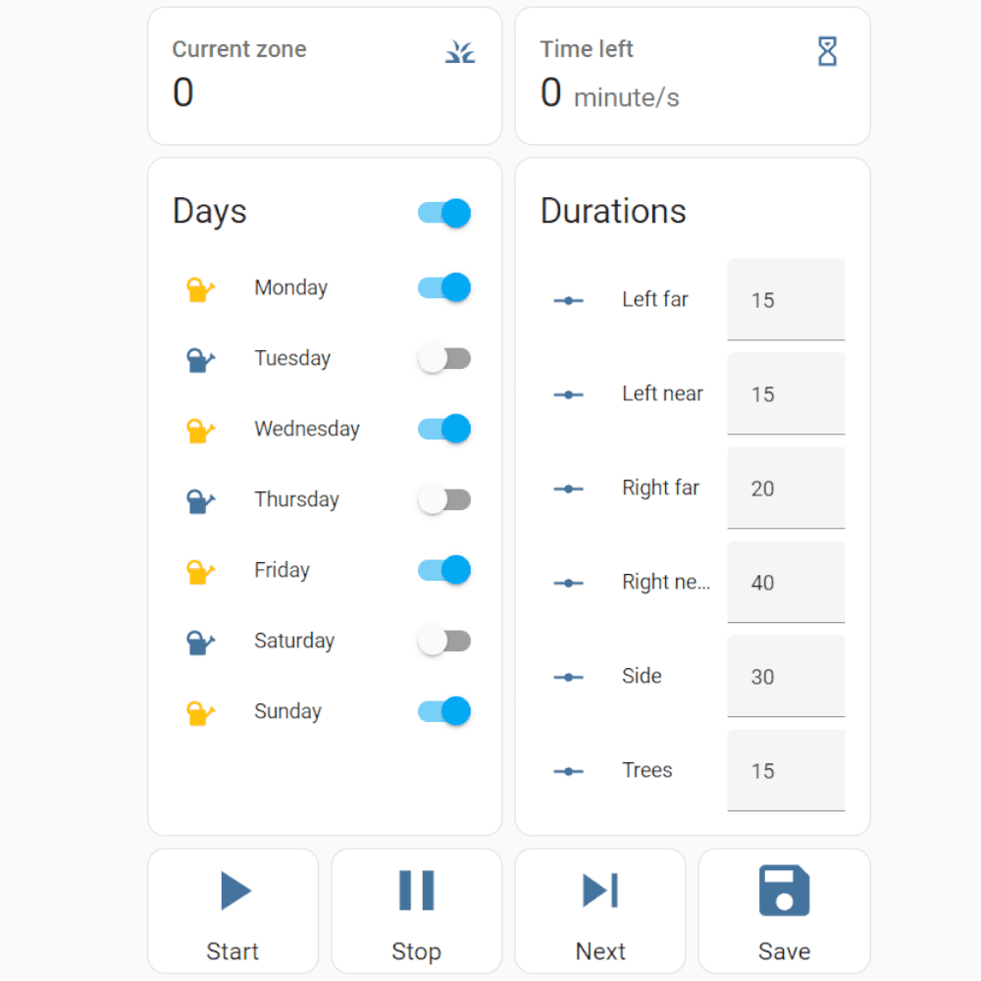
Task: Click the Friday day label
Action: [282, 570]
